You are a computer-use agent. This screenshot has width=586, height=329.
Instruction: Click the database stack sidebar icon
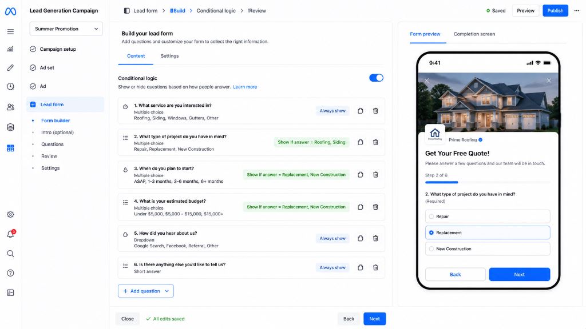point(10,127)
